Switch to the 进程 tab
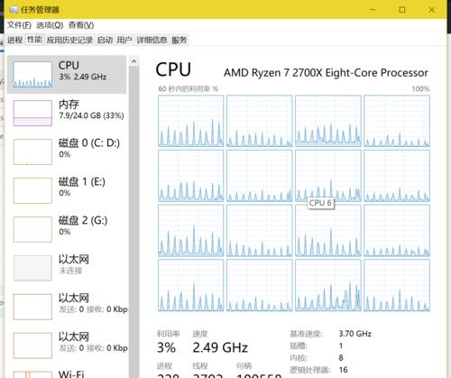 pyautogui.click(x=14, y=40)
